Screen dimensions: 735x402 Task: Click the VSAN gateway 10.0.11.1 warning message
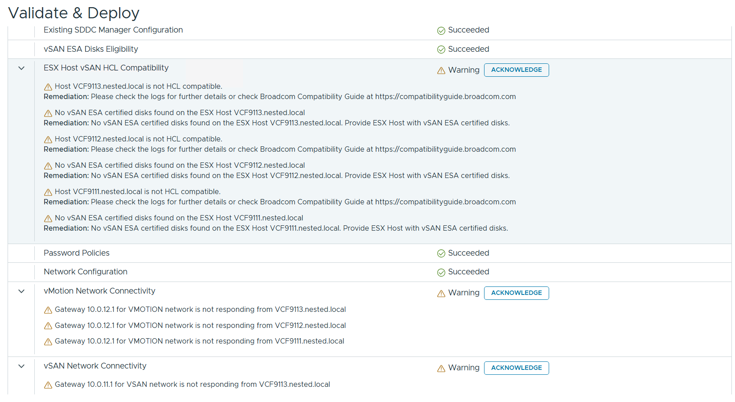coord(192,385)
